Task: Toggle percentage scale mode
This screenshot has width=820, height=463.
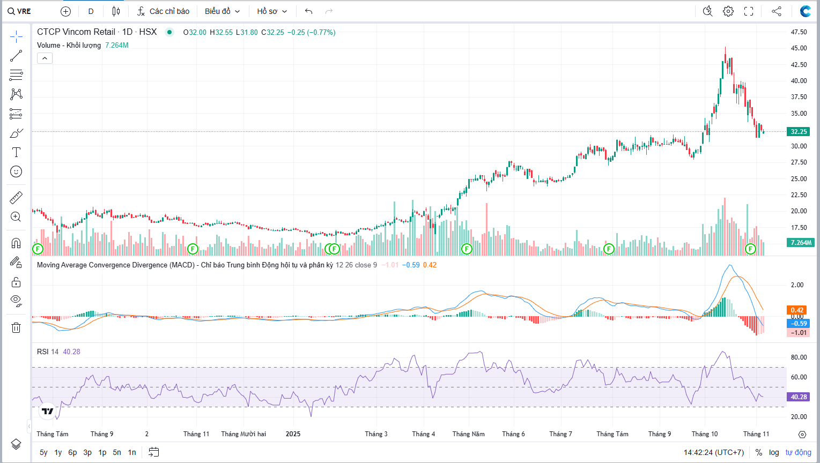Action: pos(759,452)
